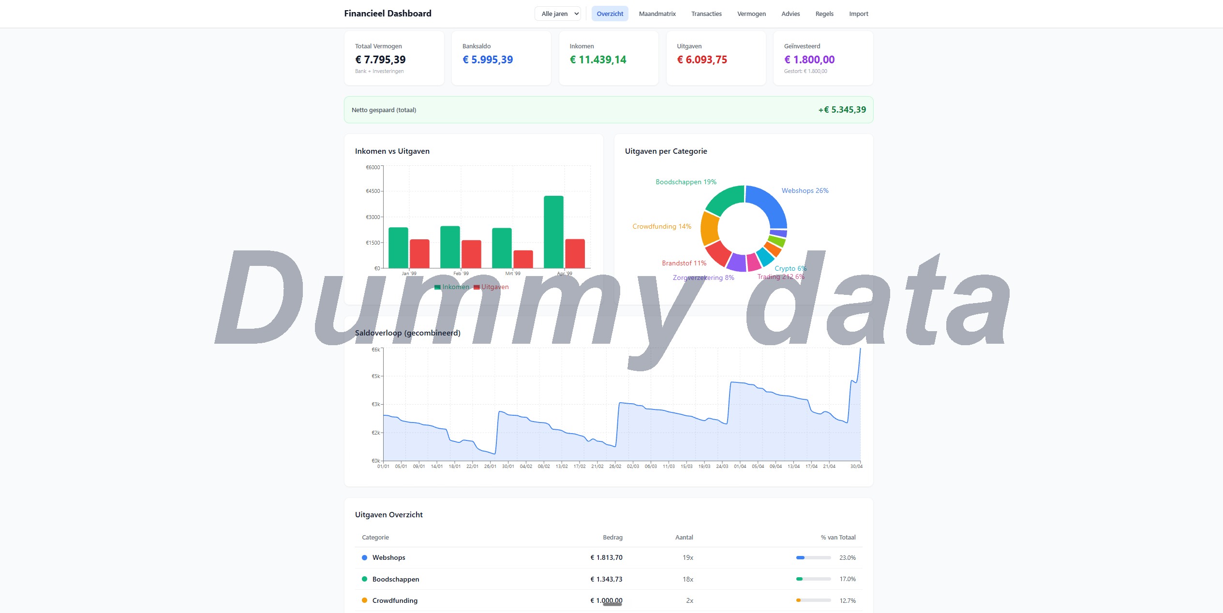Click the Totaal Vermogen amount € 7.795,39

pos(380,59)
